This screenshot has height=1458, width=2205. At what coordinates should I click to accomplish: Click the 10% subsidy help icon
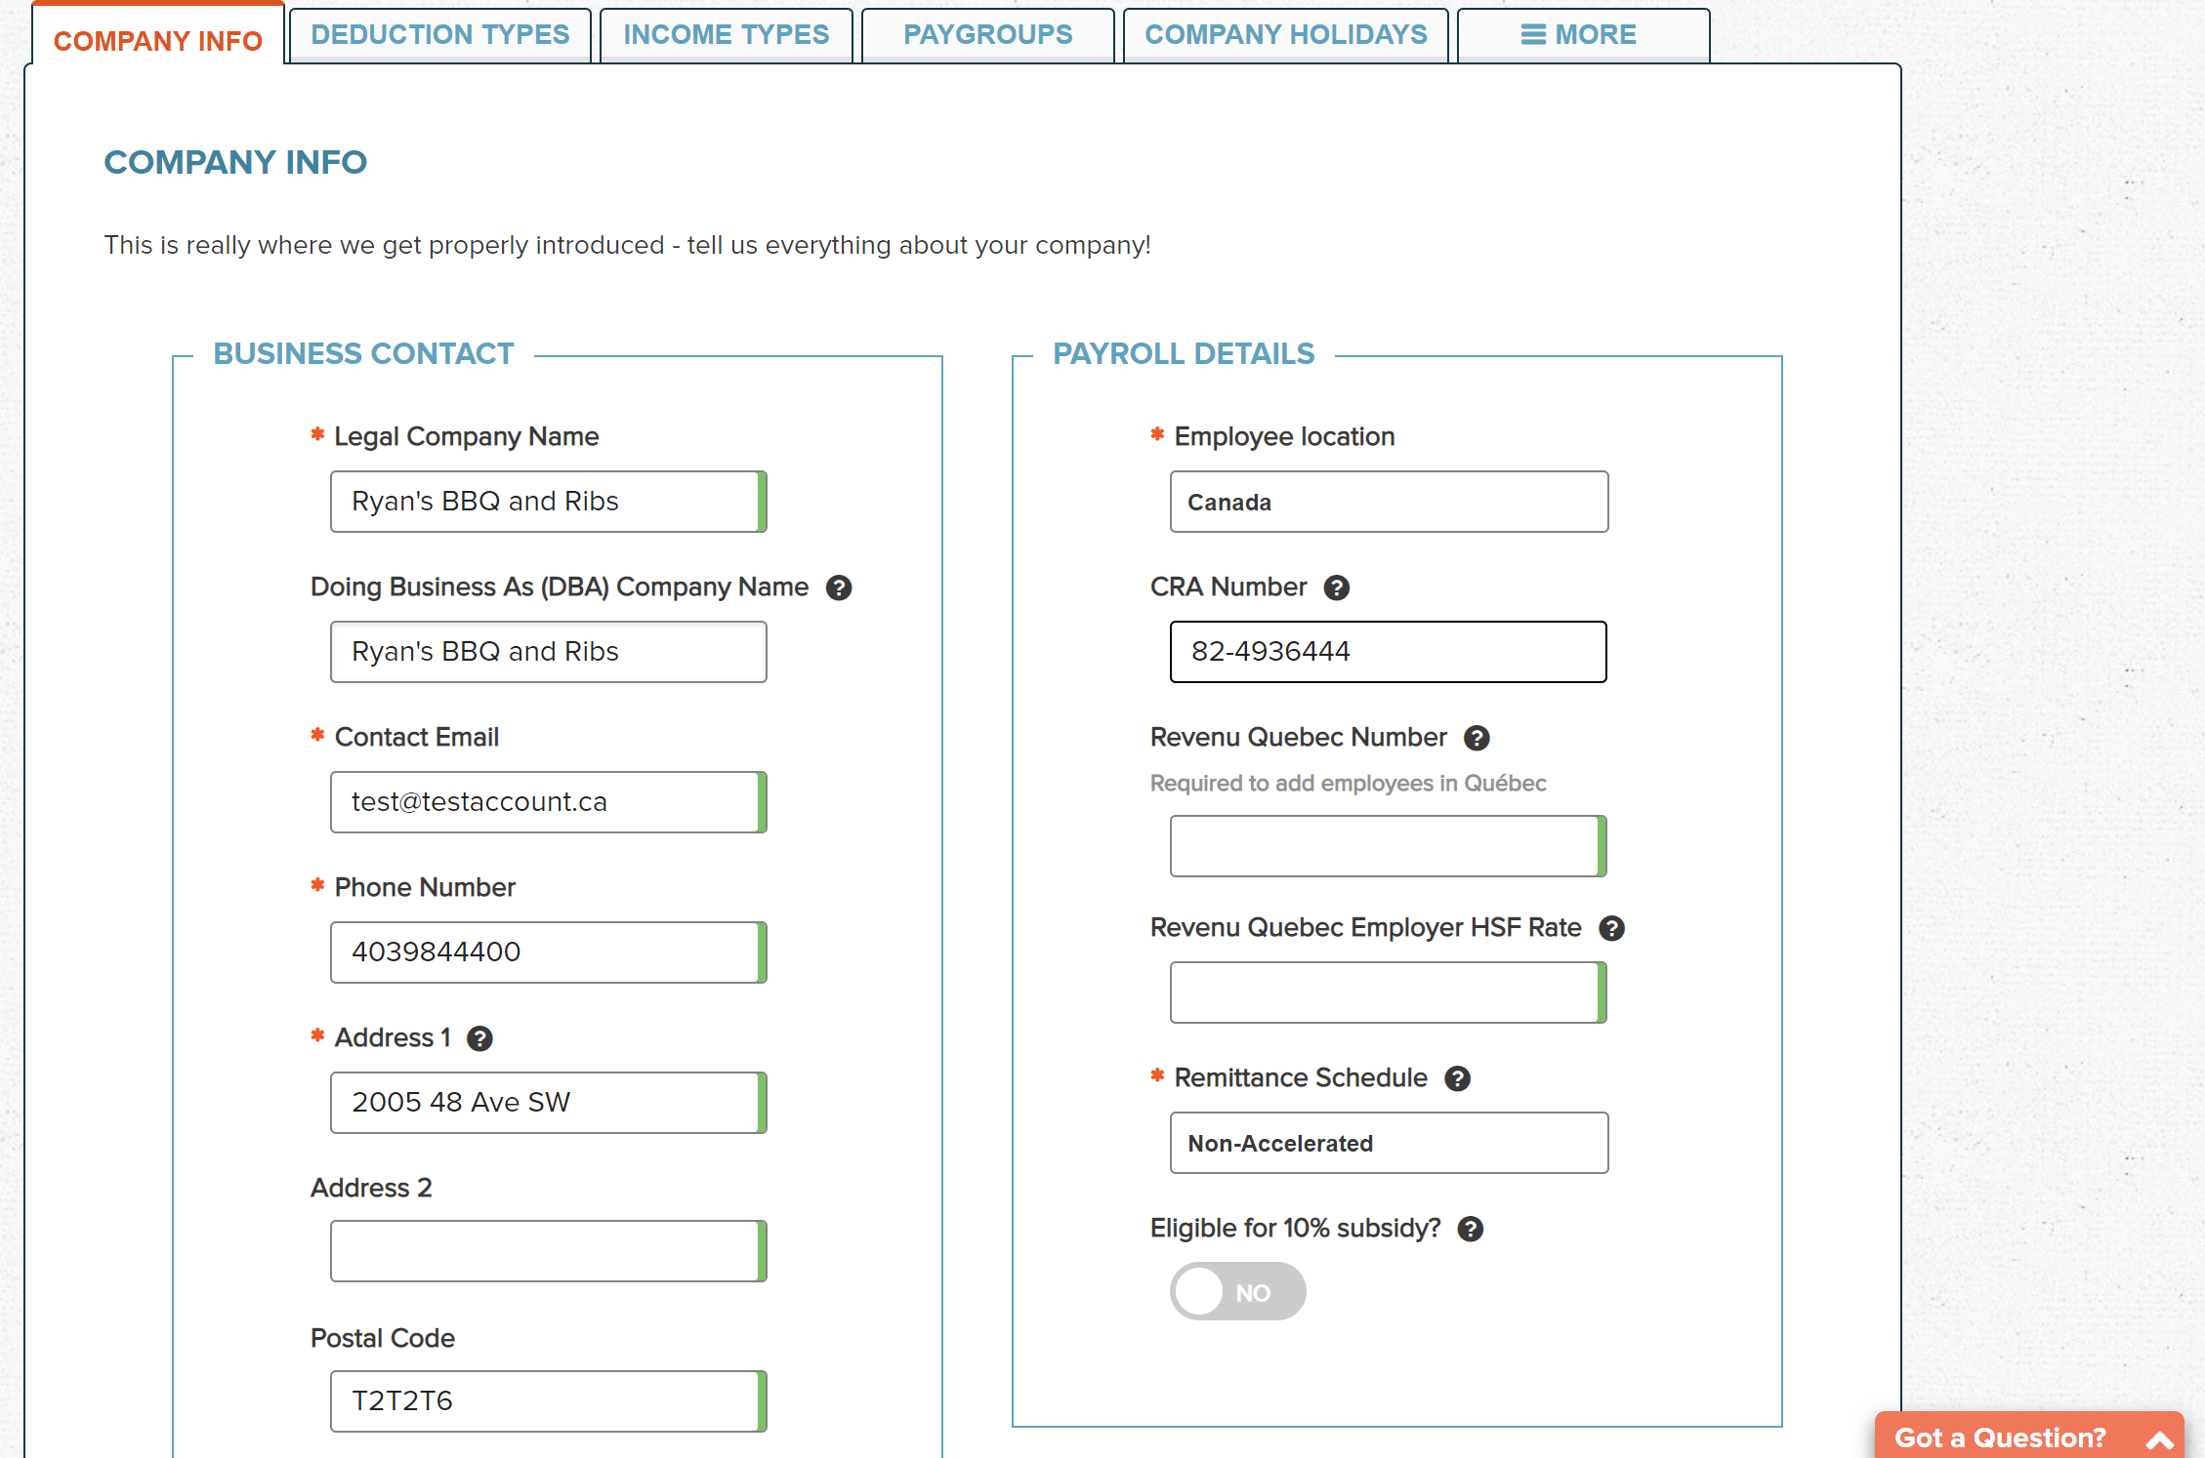1470,1229
